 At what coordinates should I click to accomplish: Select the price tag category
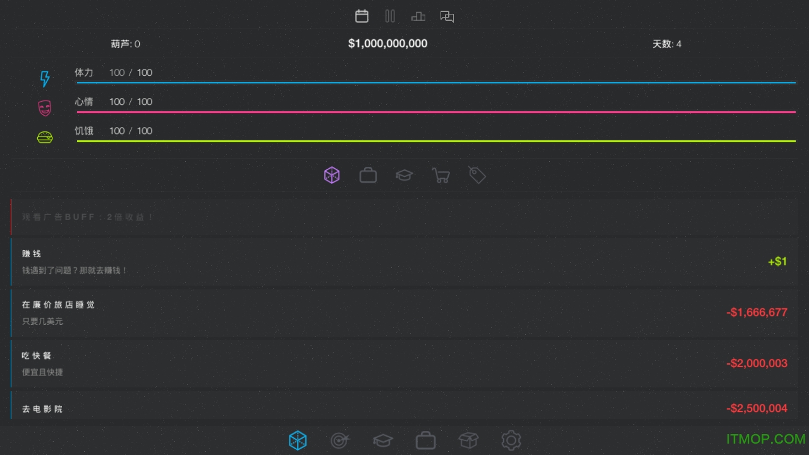[x=477, y=175]
